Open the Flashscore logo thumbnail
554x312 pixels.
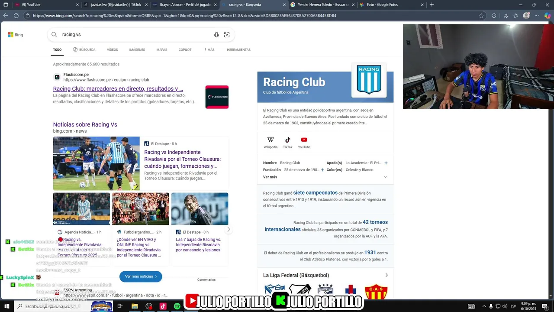217,97
